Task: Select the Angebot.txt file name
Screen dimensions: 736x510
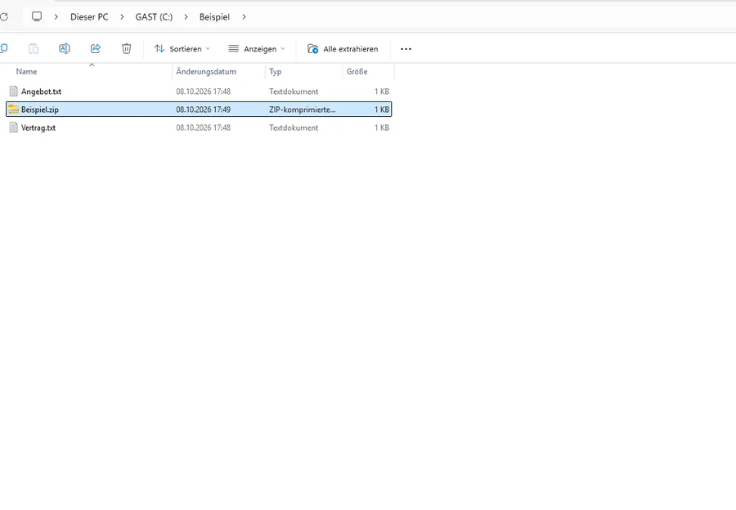Action: (x=42, y=92)
